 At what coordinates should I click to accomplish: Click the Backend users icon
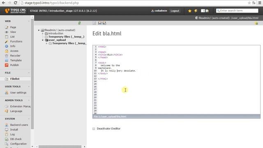[x=7, y=125]
